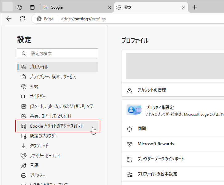Viewport: 224px width, 185px height.
Task: Click the language icon beside 言語
Action: coord(24,166)
